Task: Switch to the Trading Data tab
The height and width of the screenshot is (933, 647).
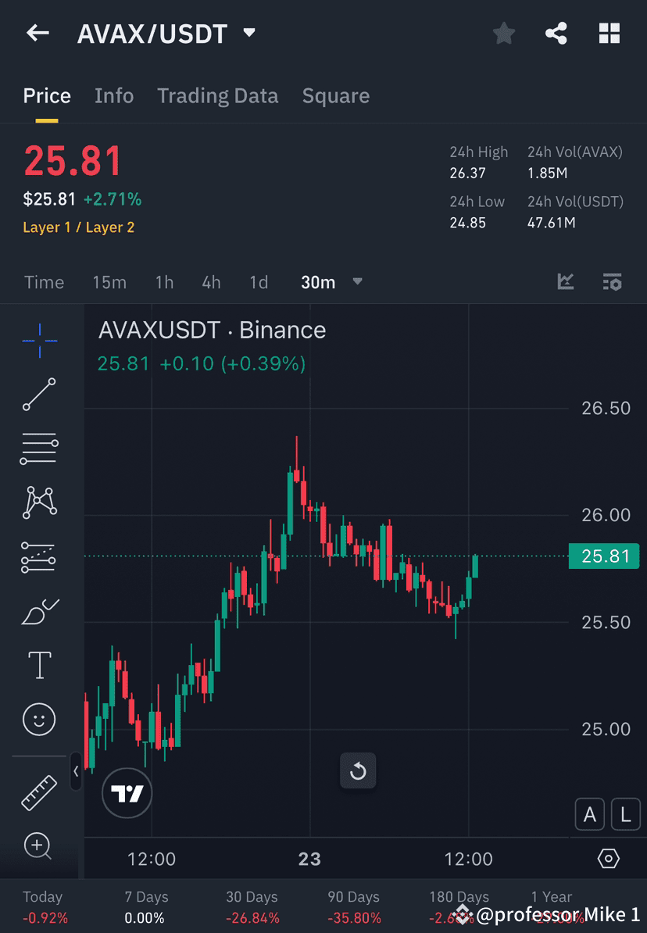Action: pyautogui.click(x=218, y=95)
